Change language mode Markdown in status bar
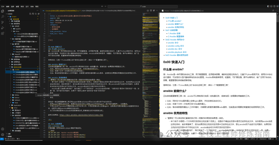 (x=263, y=139)
